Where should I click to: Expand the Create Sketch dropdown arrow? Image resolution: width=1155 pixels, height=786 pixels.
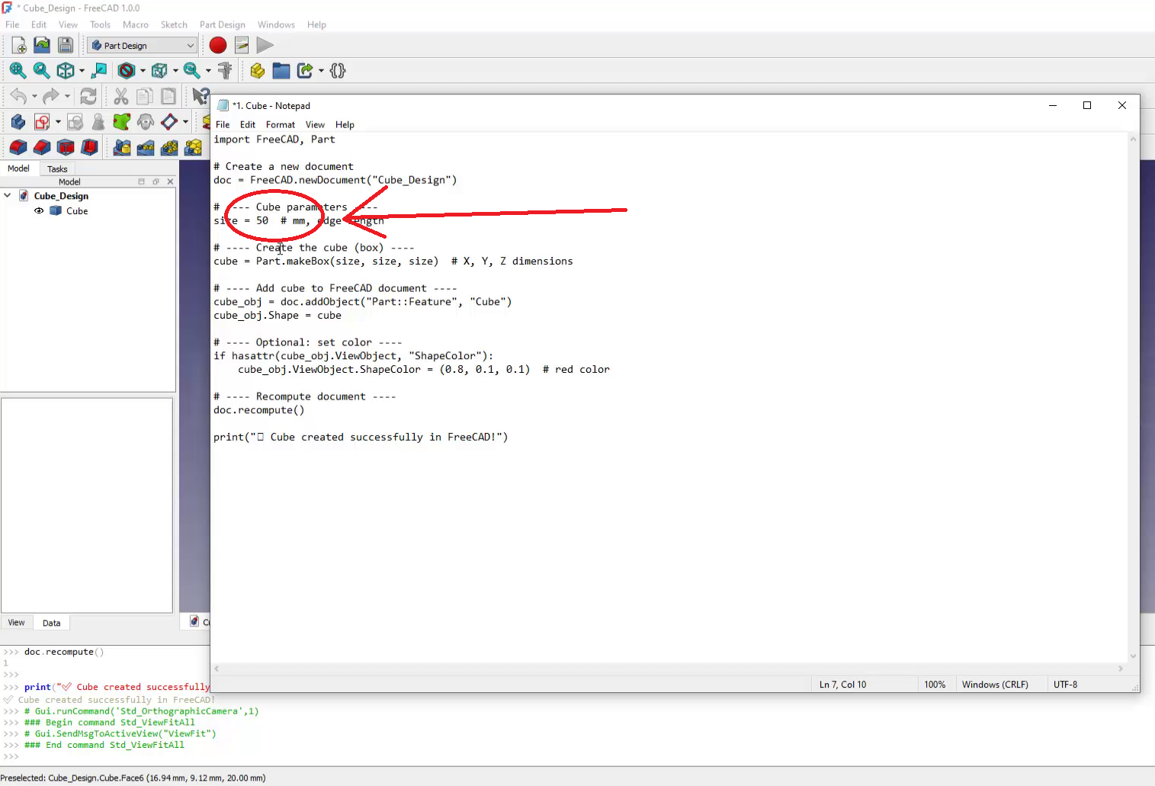coord(58,122)
